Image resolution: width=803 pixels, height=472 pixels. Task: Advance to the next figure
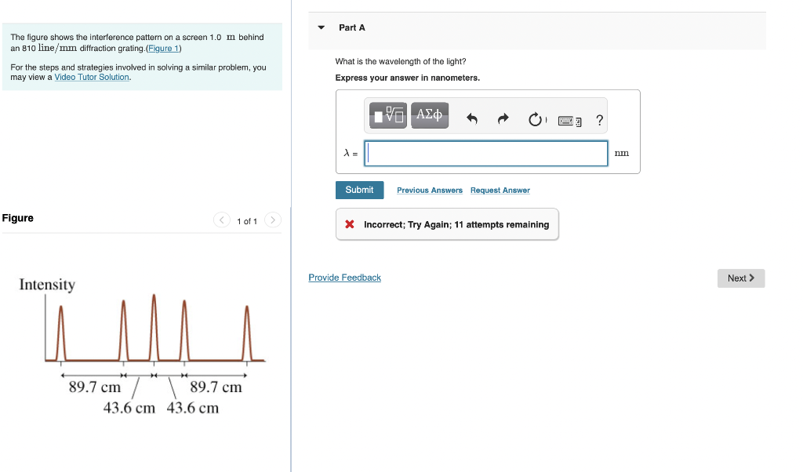coord(272,220)
